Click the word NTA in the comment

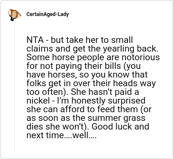pyautogui.click(x=35, y=40)
